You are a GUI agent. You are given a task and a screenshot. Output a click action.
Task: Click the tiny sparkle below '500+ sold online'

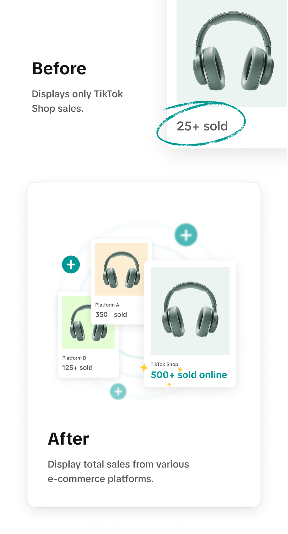[169, 384]
